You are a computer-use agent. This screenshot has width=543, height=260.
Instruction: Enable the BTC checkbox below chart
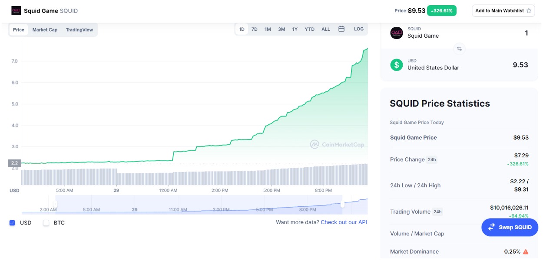pos(46,223)
